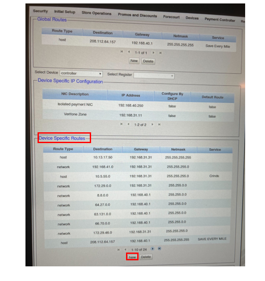Open the Select Register dropdown
This screenshot has height=281, width=265.
(154, 76)
